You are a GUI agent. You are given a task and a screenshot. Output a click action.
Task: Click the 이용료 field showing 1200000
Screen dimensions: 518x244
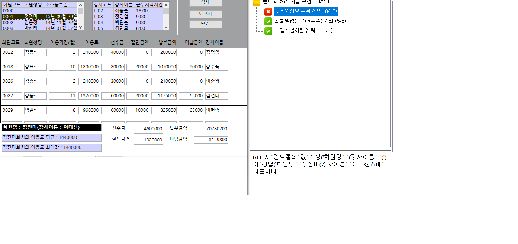[89, 67]
